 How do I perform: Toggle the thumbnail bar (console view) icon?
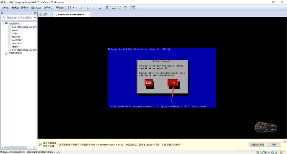[114, 8]
